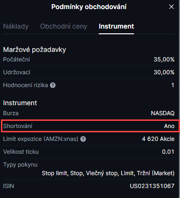Viewport: 180px width, 198px height.
Task: Click the Hodnocení rizika value 1
Action: [173, 85]
